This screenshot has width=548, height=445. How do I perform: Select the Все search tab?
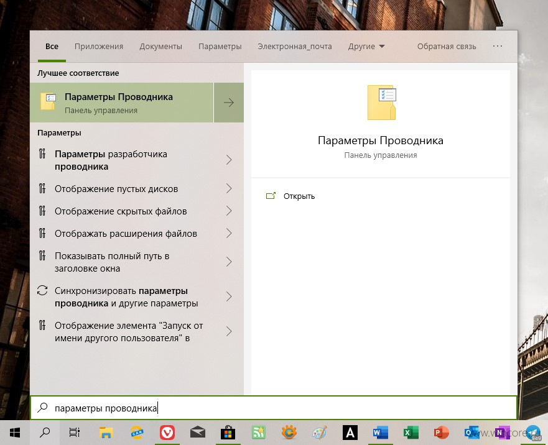coord(52,47)
